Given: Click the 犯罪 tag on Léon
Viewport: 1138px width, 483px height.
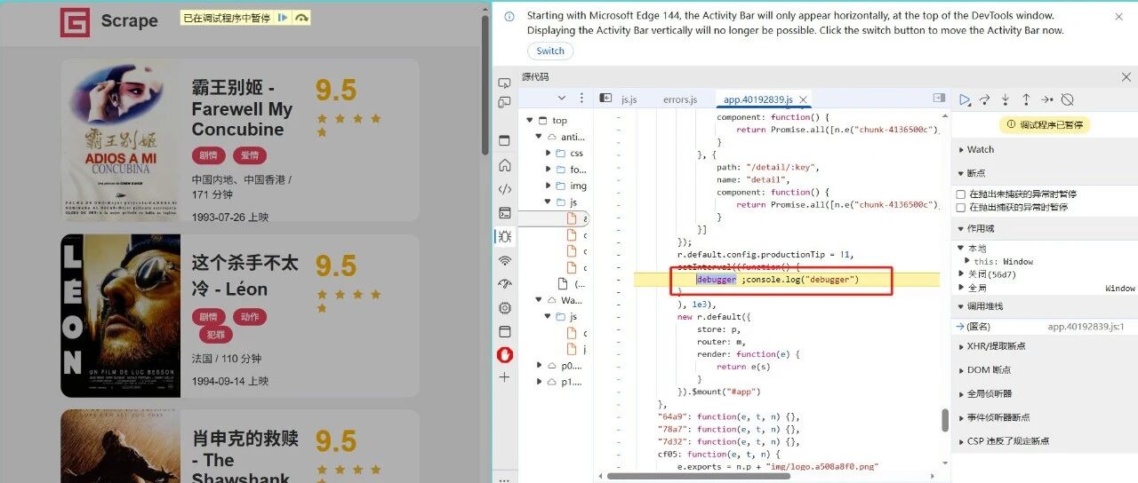Looking at the screenshot, I should pos(216,335).
